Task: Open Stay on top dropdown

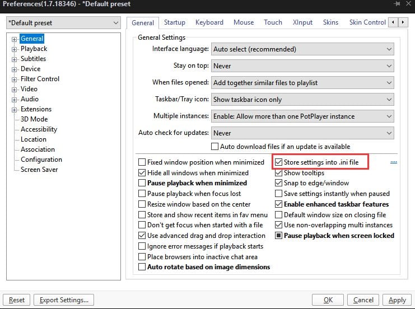Action: [302, 66]
